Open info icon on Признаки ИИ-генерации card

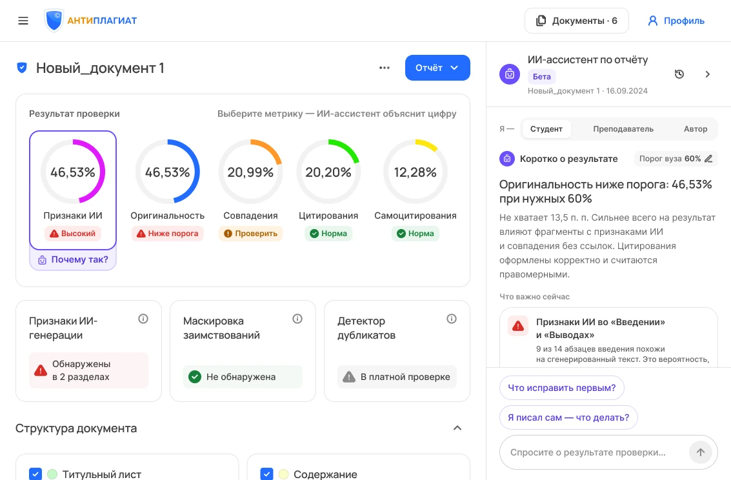tap(143, 319)
